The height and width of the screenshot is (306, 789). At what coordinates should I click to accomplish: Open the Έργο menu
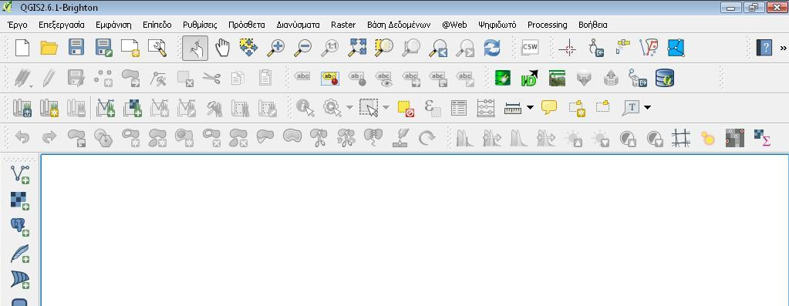[18, 25]
